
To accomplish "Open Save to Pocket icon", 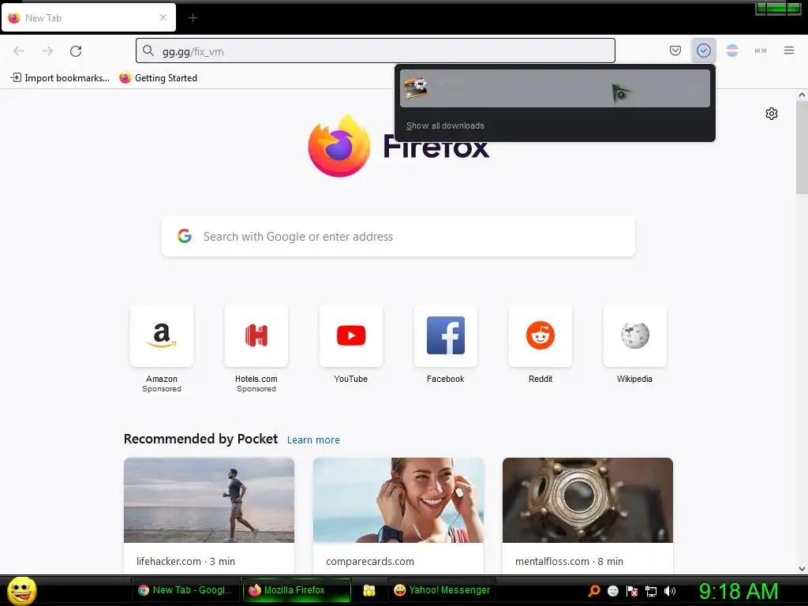I will [675, 50].
